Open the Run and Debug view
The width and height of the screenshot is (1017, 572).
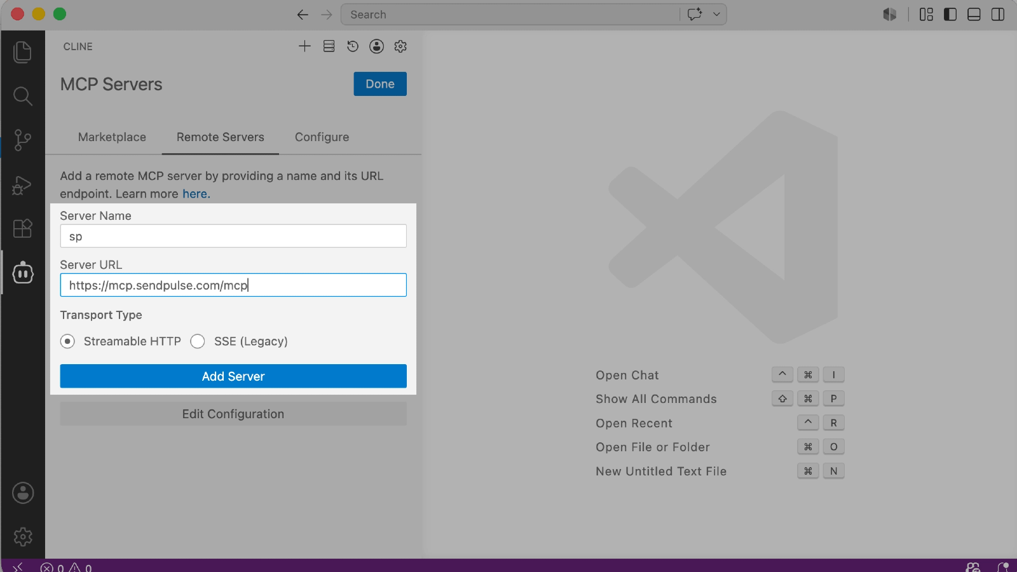[22, 185]
